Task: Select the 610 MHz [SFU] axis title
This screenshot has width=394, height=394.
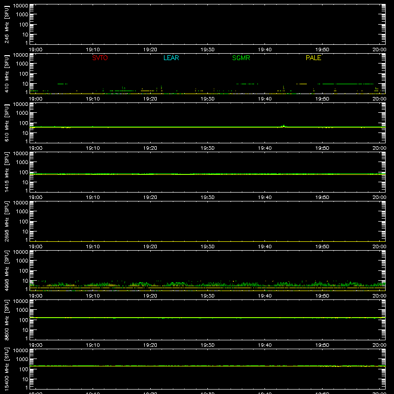Action: 7,123
